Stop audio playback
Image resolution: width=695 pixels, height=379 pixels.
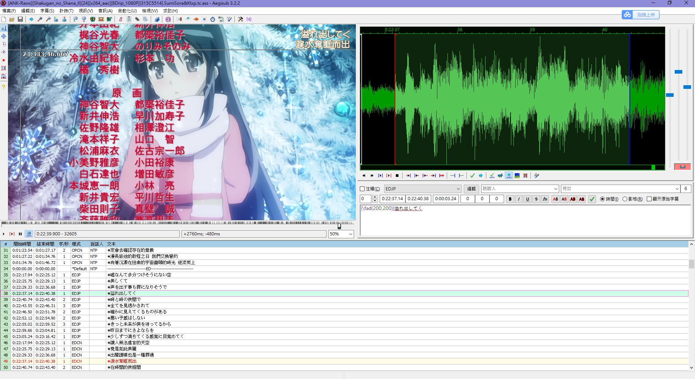click(397, 176)
